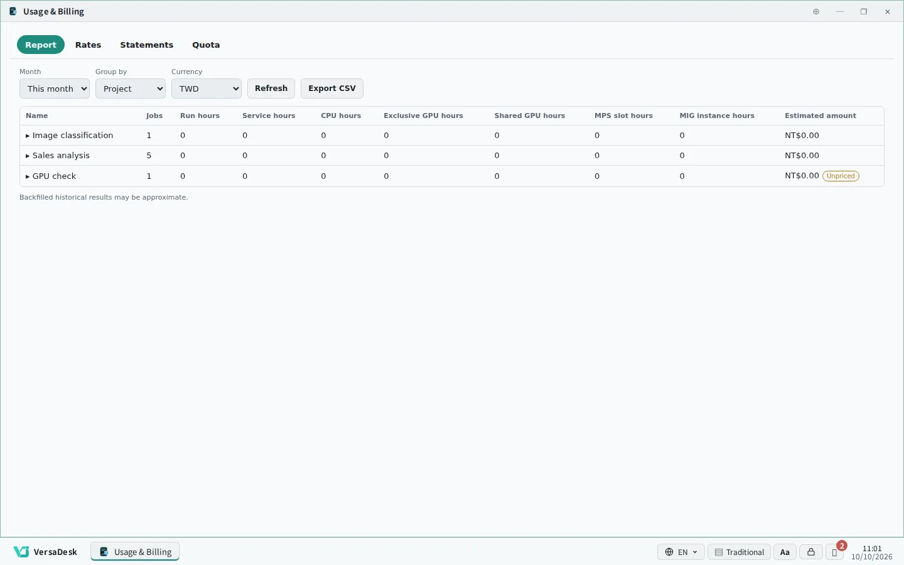This screenshot has height=565, width=904.
Task: Click the Usage & Billing taskbar button
Action: point(135,552)
